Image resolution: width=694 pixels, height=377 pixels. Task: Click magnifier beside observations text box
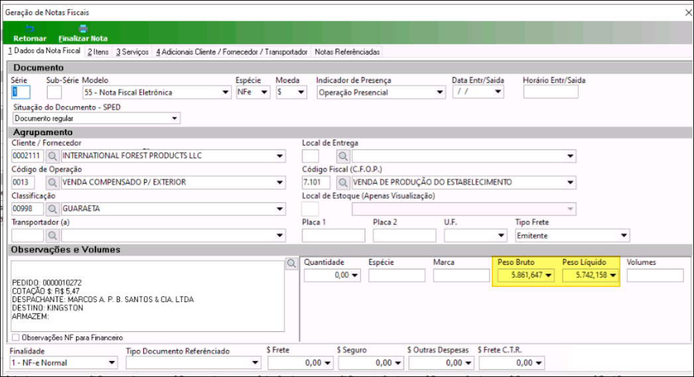click(291, 264)
